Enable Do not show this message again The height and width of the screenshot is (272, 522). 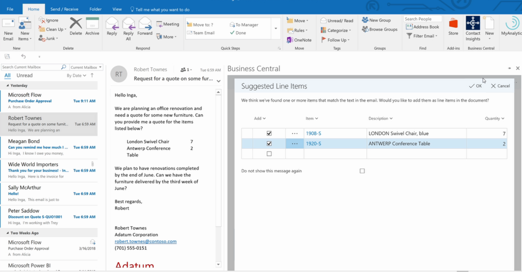pos(362,171)
